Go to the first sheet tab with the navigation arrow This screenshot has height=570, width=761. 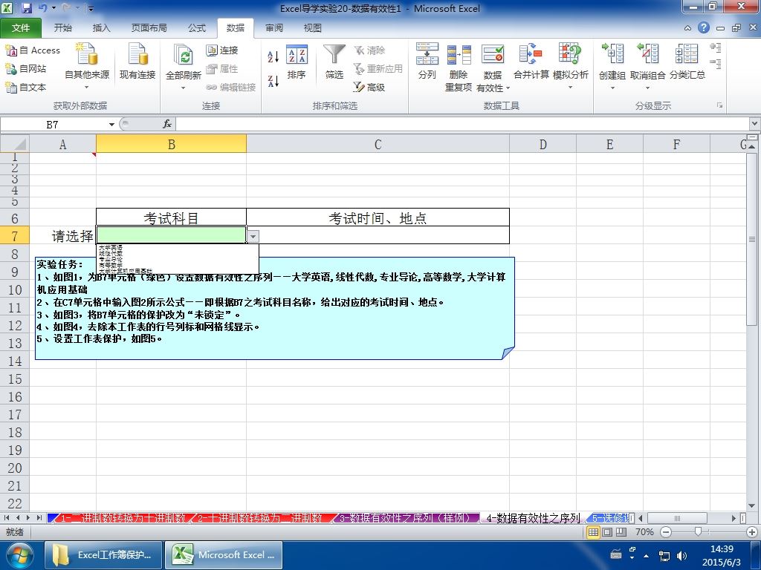(7, 517)
